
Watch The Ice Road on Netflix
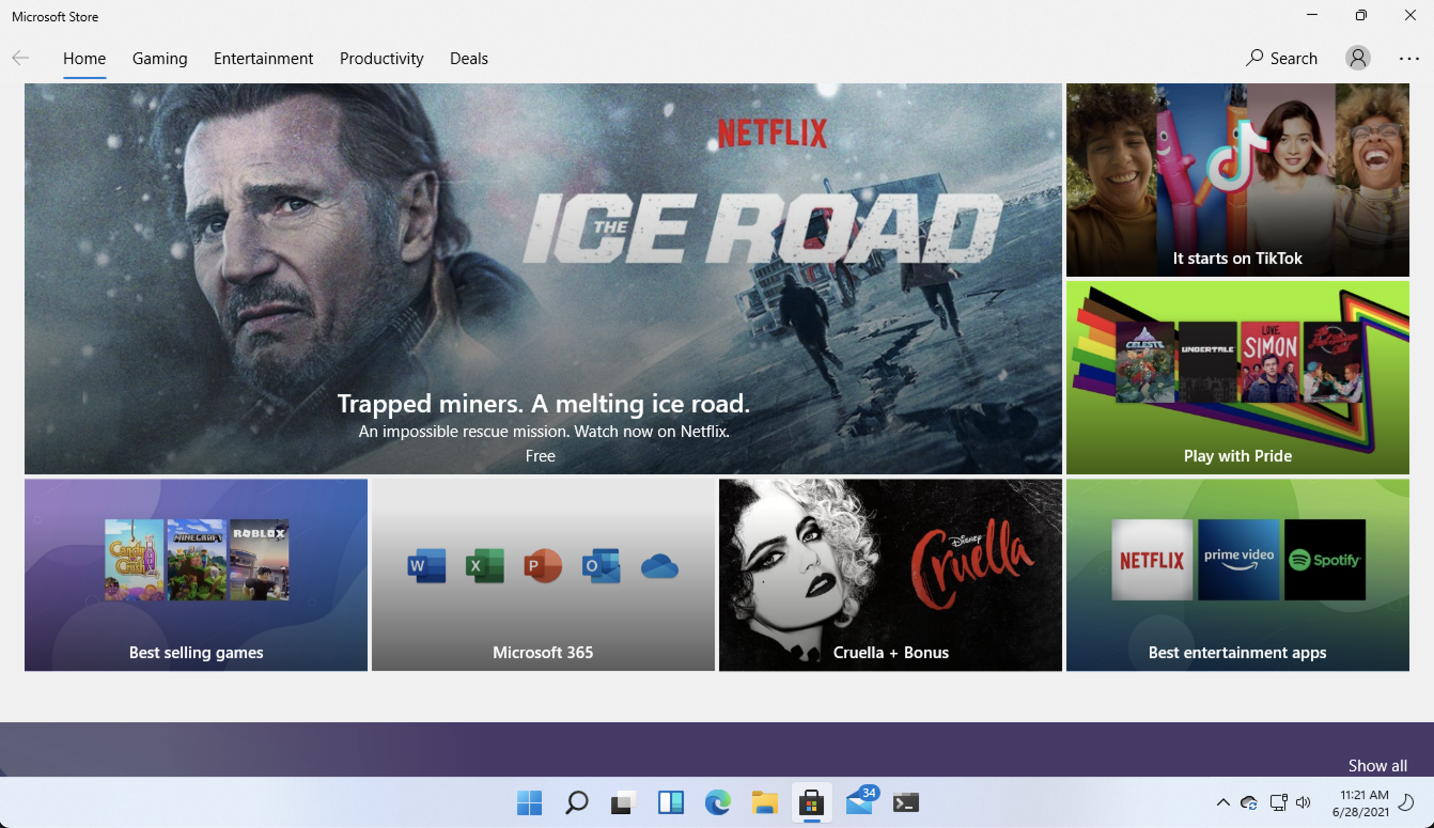543,279
